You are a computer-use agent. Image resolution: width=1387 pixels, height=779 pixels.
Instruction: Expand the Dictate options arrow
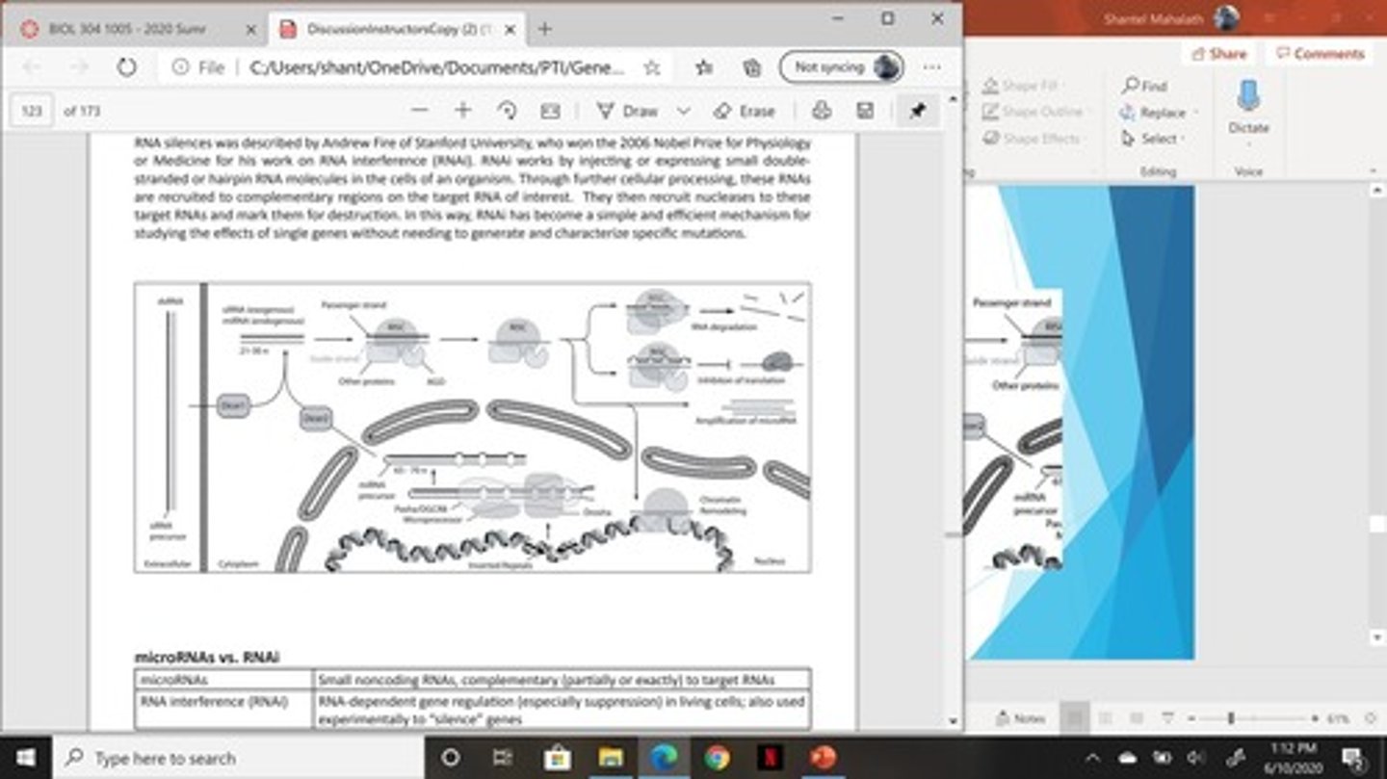tap(1248, 145)
